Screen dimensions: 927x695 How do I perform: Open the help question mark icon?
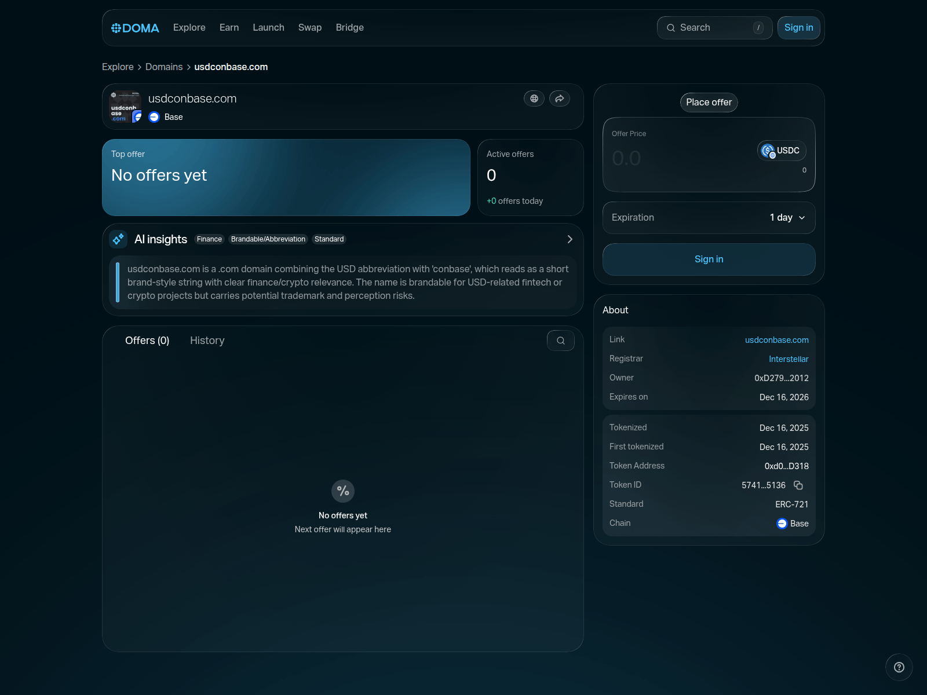(x=899, y=667)
